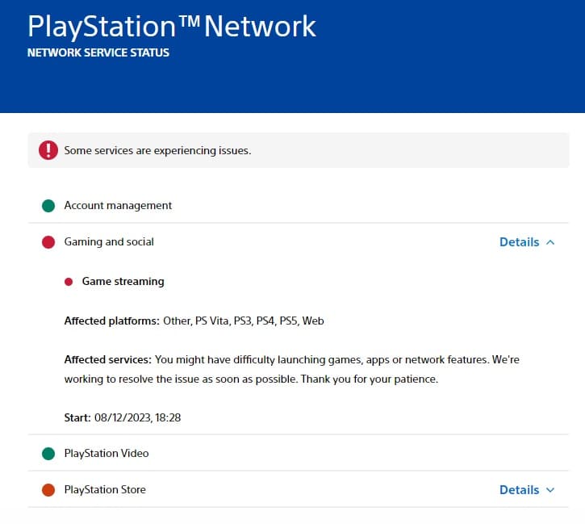Click the 'Some services are experiencing issues' banner
This screenshot has width=585, height=524.
click(x=299, y=150)
